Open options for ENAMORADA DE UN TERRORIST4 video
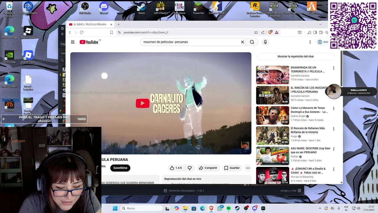 334,68
